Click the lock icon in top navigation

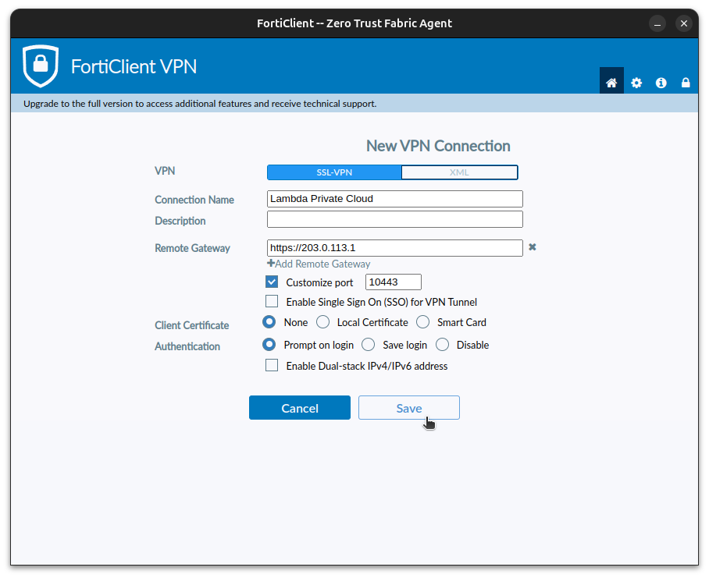[686, 82]
